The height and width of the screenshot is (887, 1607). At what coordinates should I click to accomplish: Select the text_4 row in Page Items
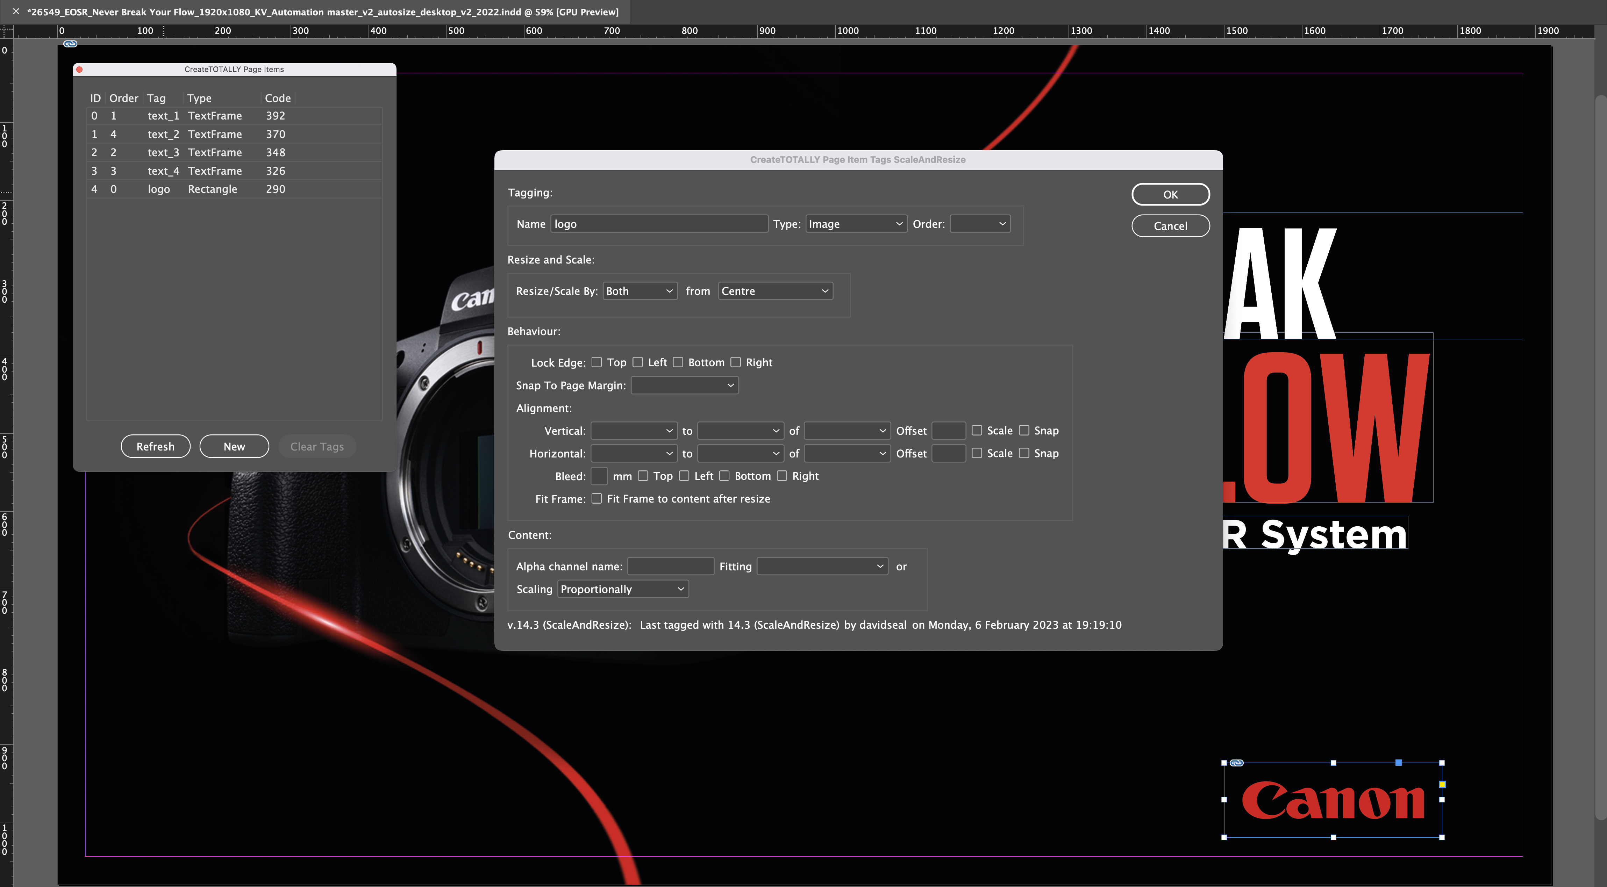234,171
